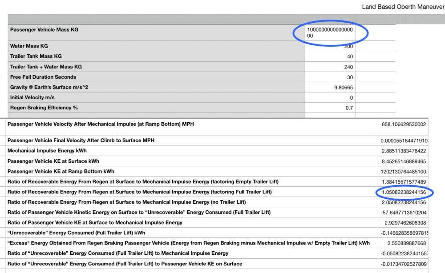Click the Trailer Tank + Water Mass KG label

point(46,67)
